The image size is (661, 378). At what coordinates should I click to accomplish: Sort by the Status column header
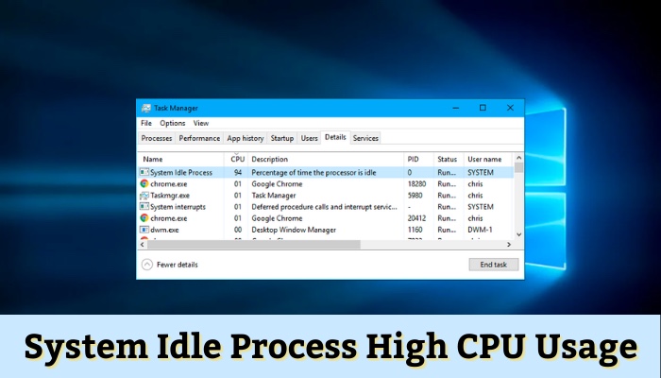click(x=448, y=159)
